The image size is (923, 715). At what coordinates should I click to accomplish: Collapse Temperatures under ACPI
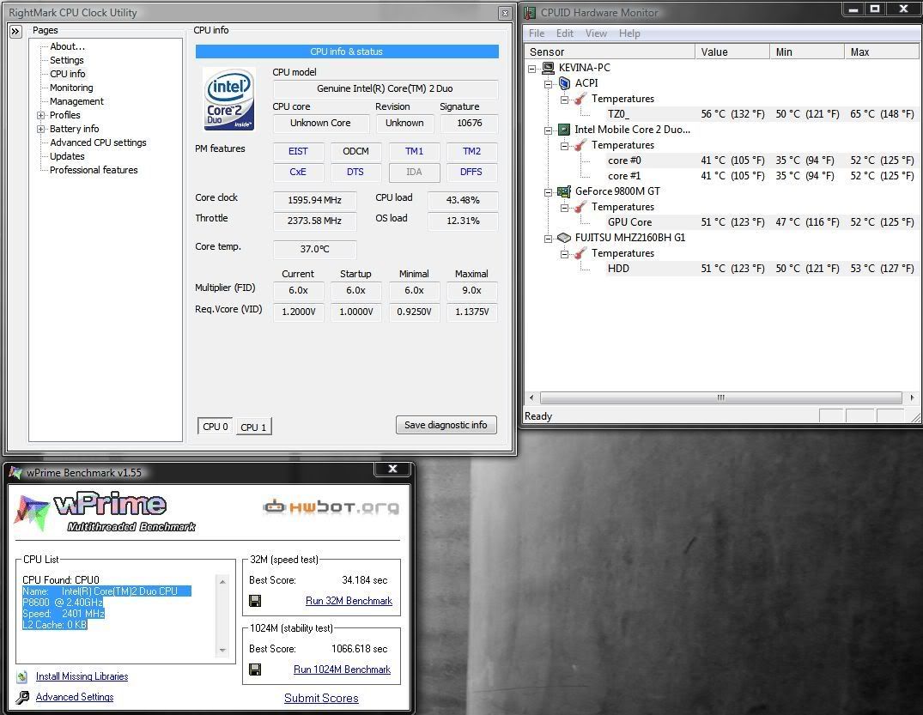pos(564,99)
